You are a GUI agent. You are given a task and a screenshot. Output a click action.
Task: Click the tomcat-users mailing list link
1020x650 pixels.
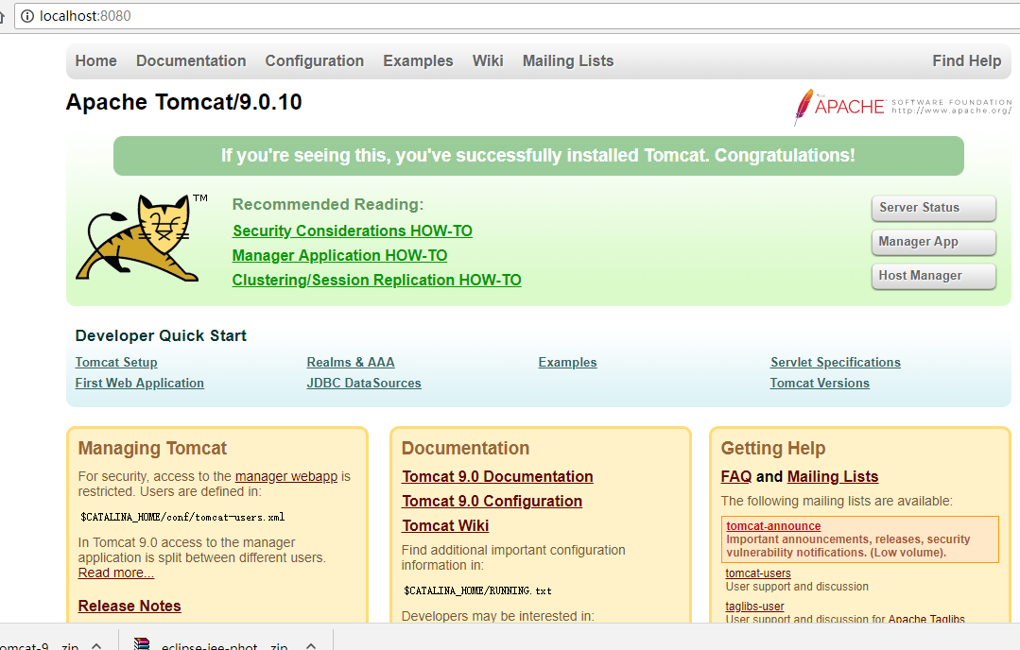coord(758,573)
